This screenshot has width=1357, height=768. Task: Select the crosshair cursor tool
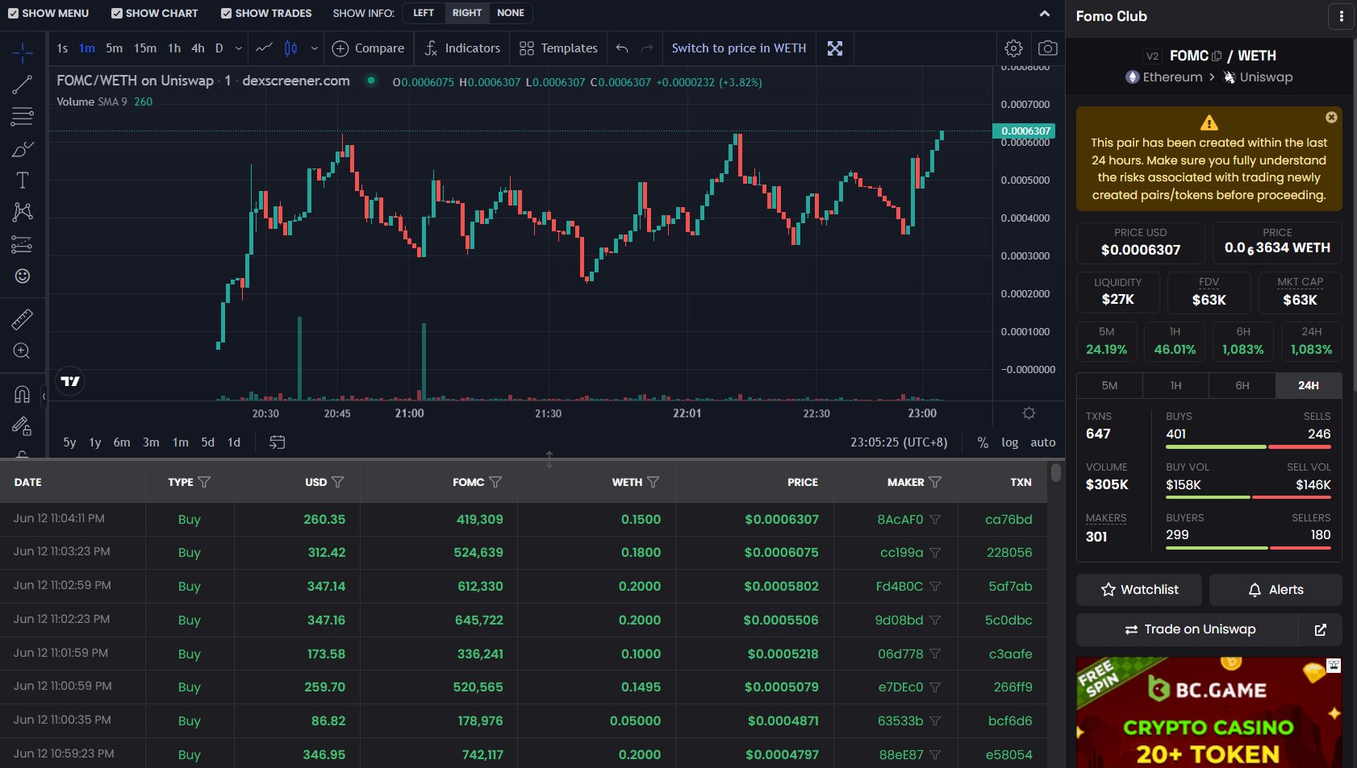point(22,52)
